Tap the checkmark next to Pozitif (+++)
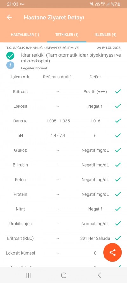This screenshot has width=127, height=283. tap(118, 92)
